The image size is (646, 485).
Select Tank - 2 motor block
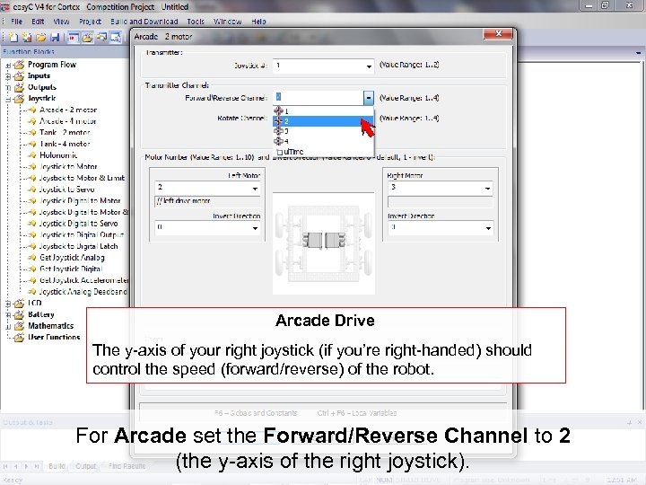[65, 133]
